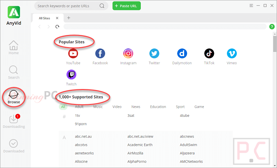Open the AMCNetworks site link
Screen dimensions: 277x168
[x=191, y=161]
